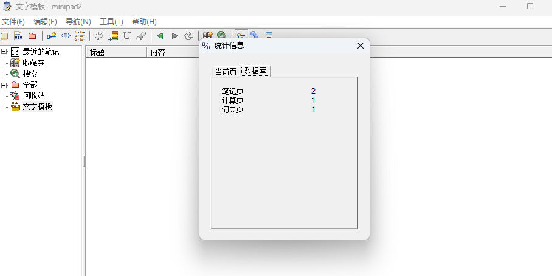Click the key-shaped toolbar icon

coord(51,36)
